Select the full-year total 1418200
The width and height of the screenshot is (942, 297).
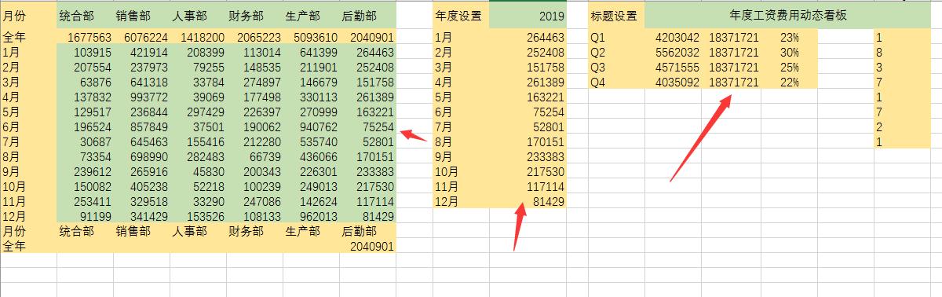point(199,37)
